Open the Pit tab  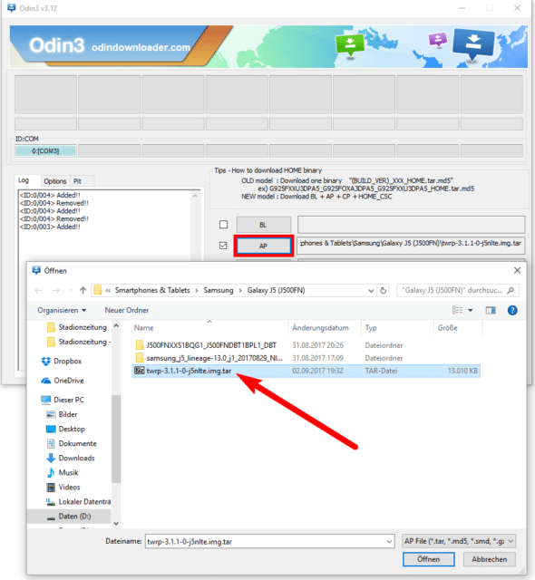(x=77, y=181)
